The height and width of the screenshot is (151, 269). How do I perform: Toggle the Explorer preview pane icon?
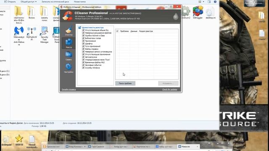[x=209, y=2]
